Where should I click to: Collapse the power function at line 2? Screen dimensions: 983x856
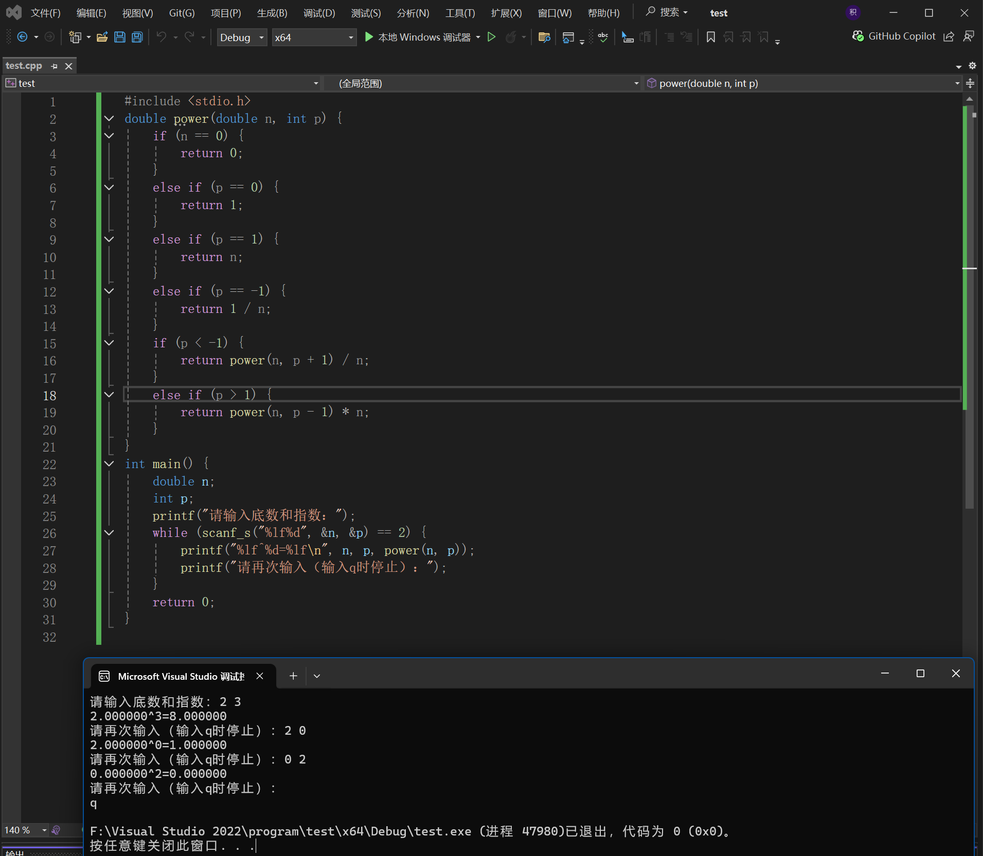click(x=109, y=119)
